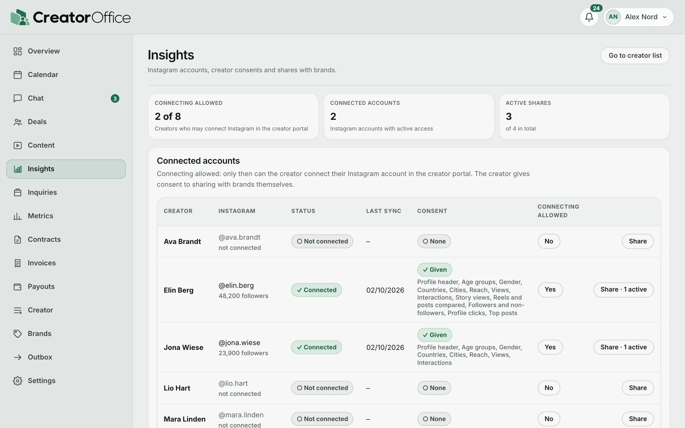Open the Insights sidebar item
This screenshot has width=685, height=428.
pos(66,169)
